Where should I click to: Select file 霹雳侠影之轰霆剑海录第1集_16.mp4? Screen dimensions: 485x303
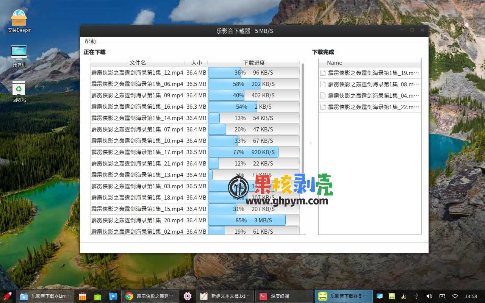(137, 107)
